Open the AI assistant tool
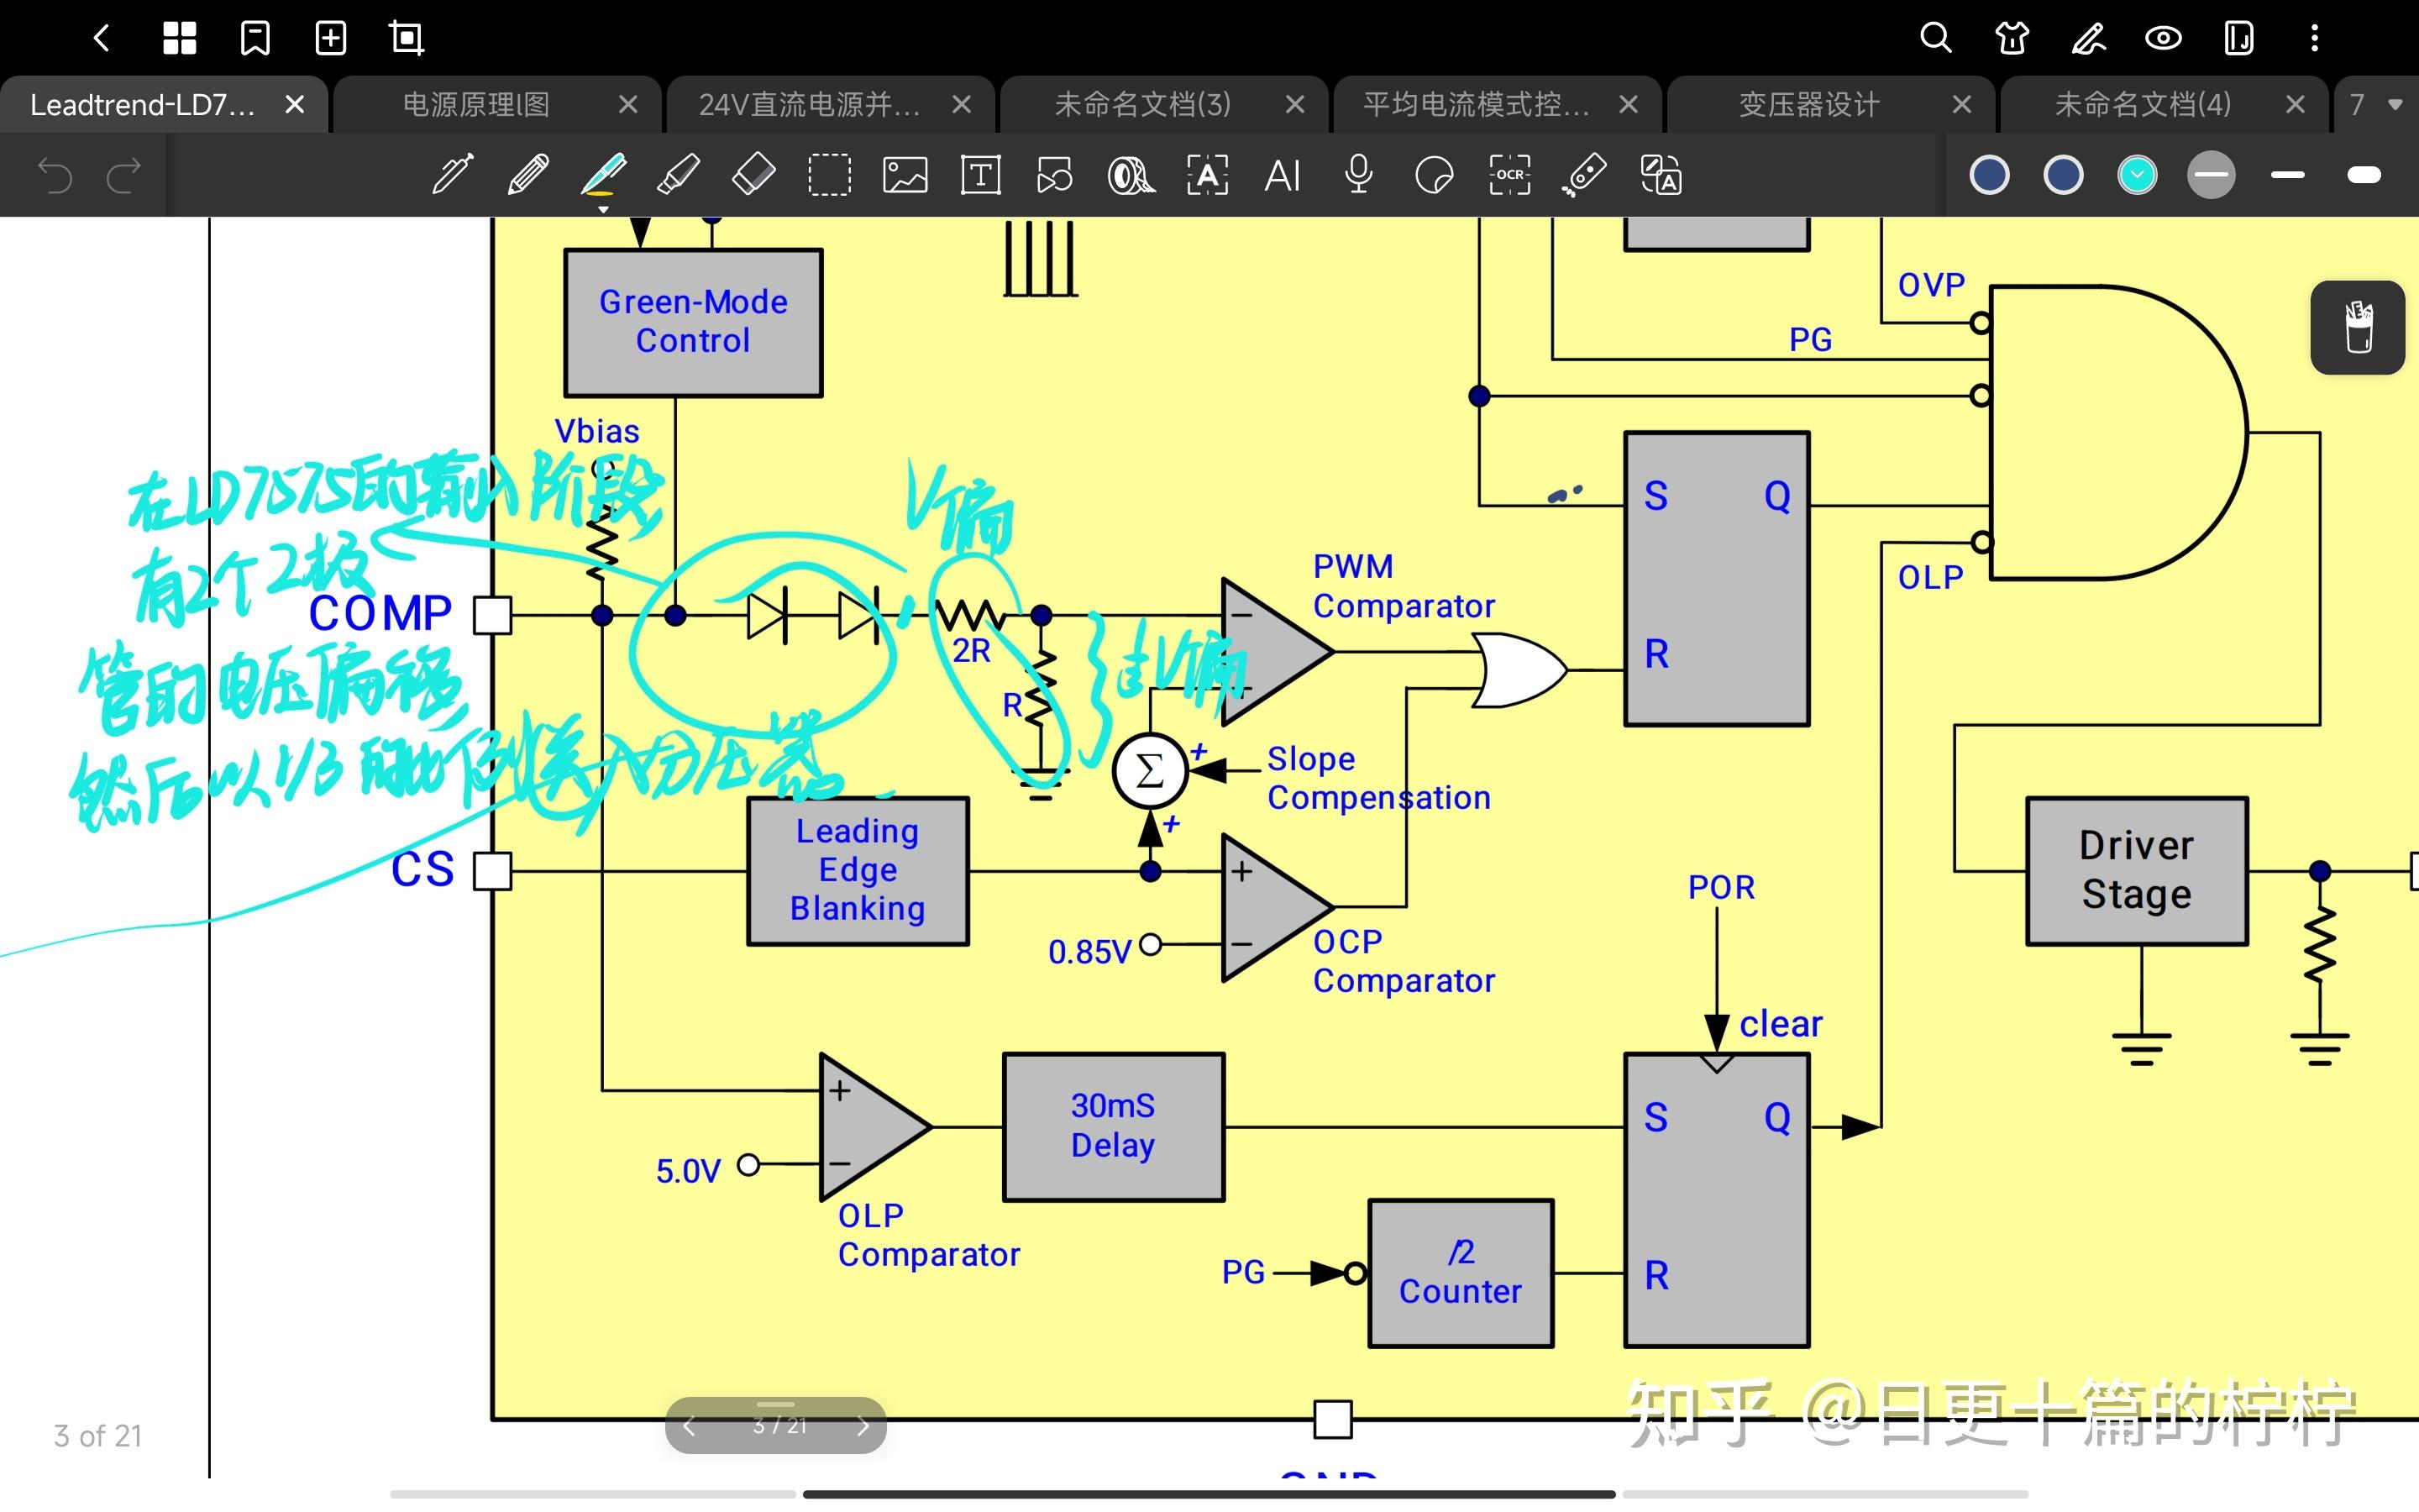 [x=1283, y=176]
